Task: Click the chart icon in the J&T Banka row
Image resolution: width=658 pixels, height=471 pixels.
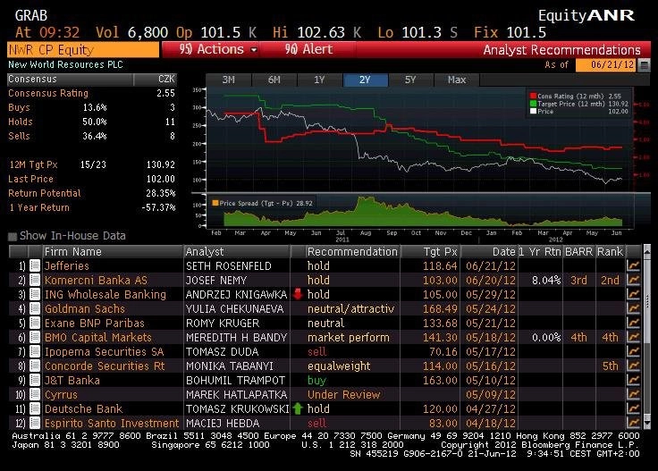Action: 633,380
